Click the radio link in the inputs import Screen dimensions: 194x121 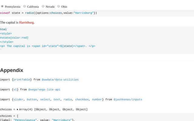coord(68,99)
